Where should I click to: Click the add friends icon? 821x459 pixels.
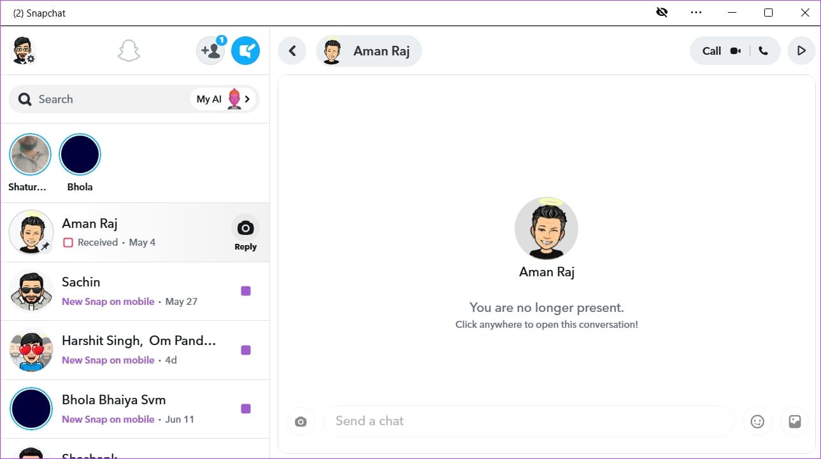pyautogui.click(x=211, y=50)
